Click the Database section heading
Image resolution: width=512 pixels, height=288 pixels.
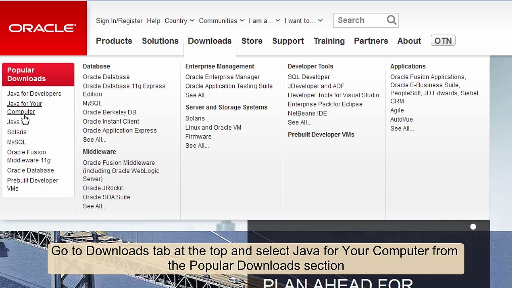tap(96, 66)
